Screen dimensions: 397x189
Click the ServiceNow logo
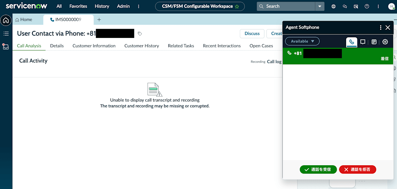tap(26, 6)
